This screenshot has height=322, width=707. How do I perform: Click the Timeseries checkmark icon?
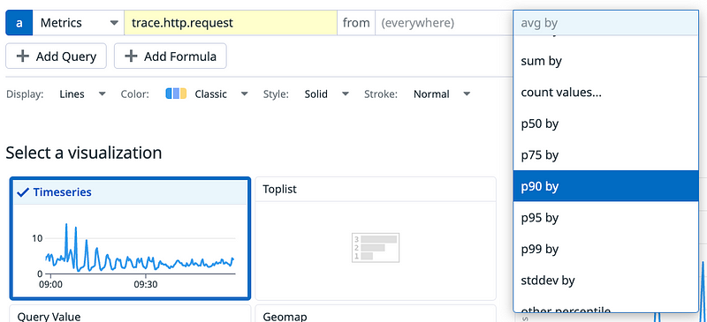[x=23, y=192]
